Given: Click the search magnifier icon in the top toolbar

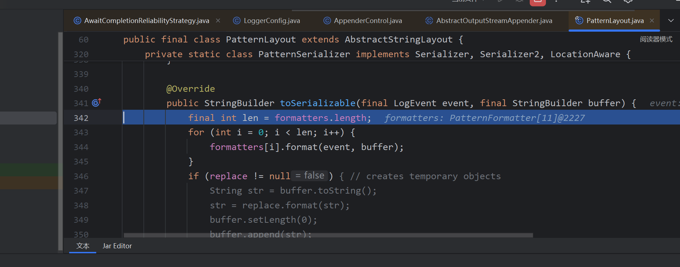Looking at the screenshot, I should pos(607,1).
